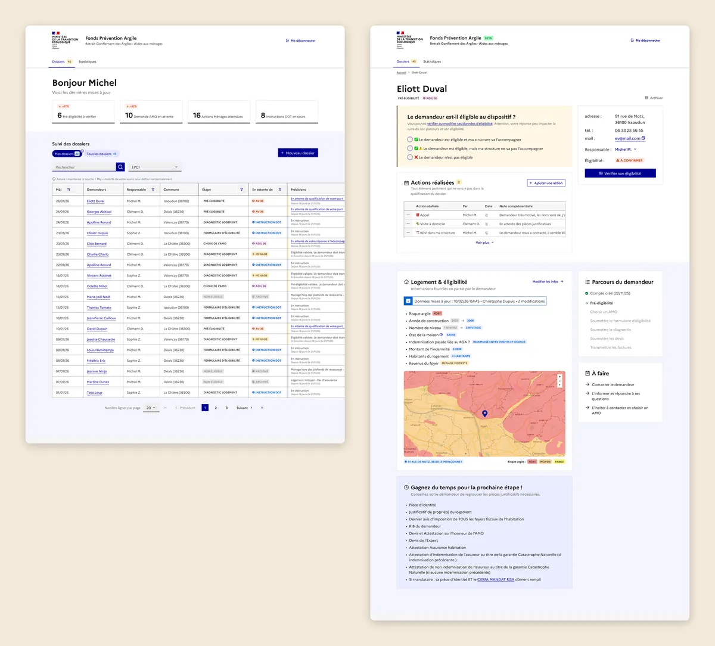
Task: Select radio 'éligible et ma structure va l'accompagner'
Action: click(410, 139)
